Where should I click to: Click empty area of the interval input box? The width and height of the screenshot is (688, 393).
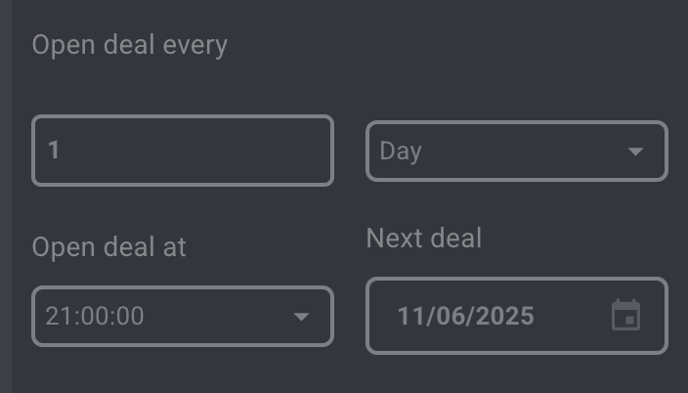coord(215,151)
